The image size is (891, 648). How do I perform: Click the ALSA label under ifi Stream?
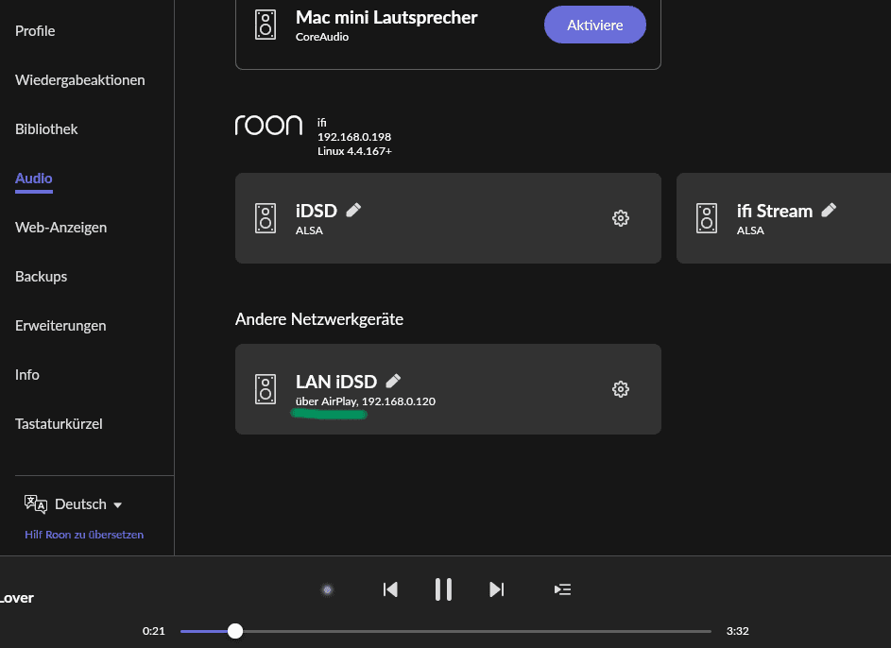(750, 230)
